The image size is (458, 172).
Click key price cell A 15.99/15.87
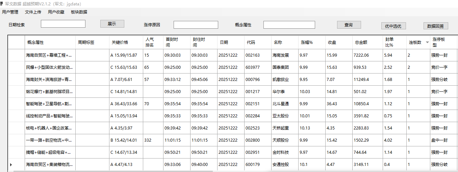point(126,55)
